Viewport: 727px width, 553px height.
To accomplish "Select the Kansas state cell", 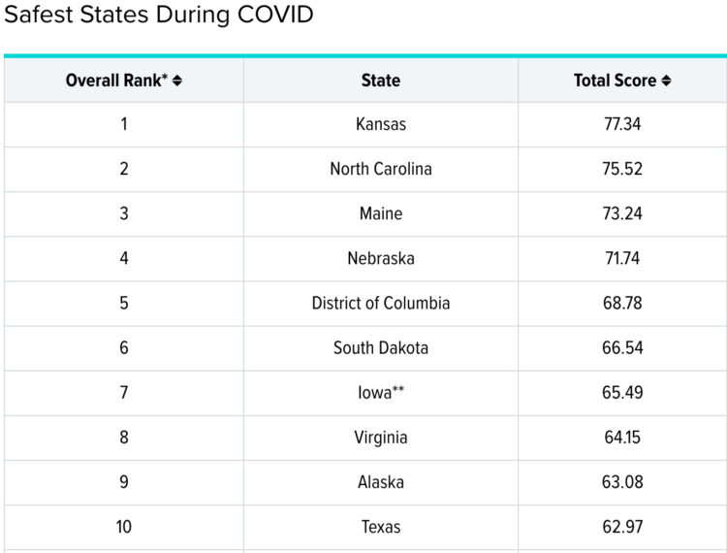I will click(381, 124).
